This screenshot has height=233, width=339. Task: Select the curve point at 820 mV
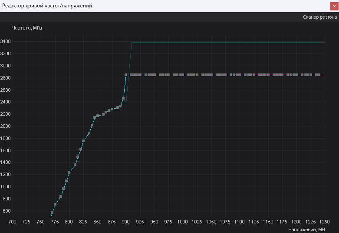(x=81, y=149)
